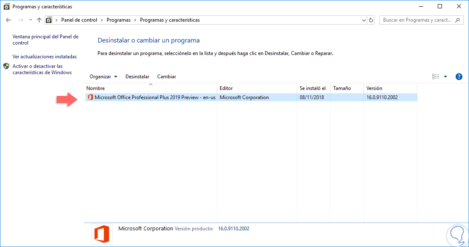Open Ver actualizaciones instaladas
469x247 pixels.
point(45,57)
